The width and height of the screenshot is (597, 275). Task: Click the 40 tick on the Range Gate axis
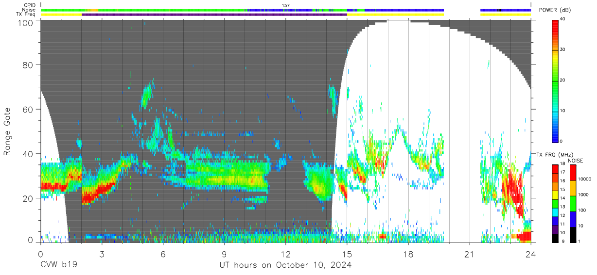(x=29, y=154)
